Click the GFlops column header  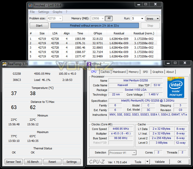98,33
